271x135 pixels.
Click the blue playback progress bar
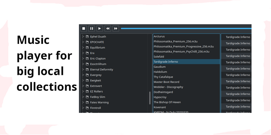tap(186, 28)
